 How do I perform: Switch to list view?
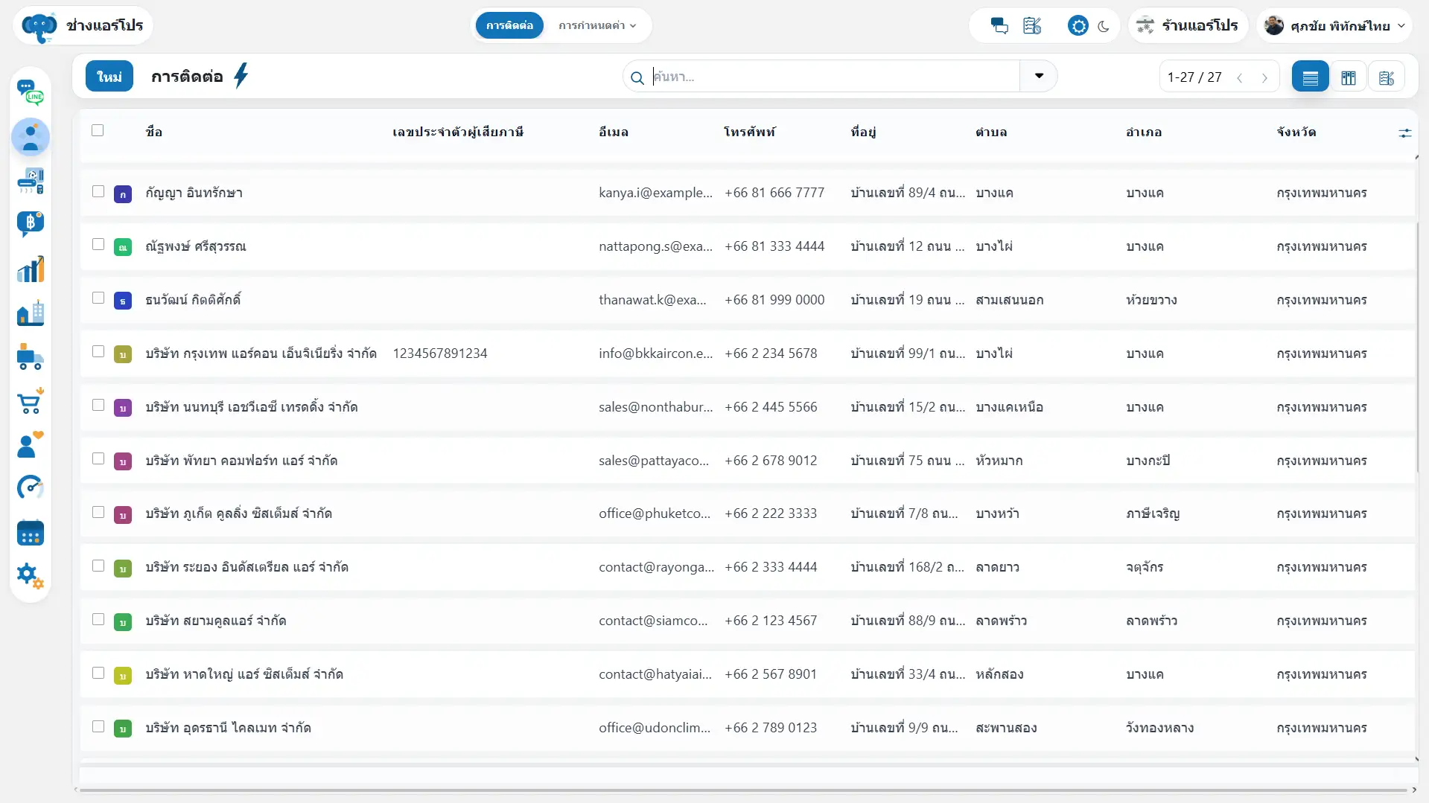(1311, 77)
